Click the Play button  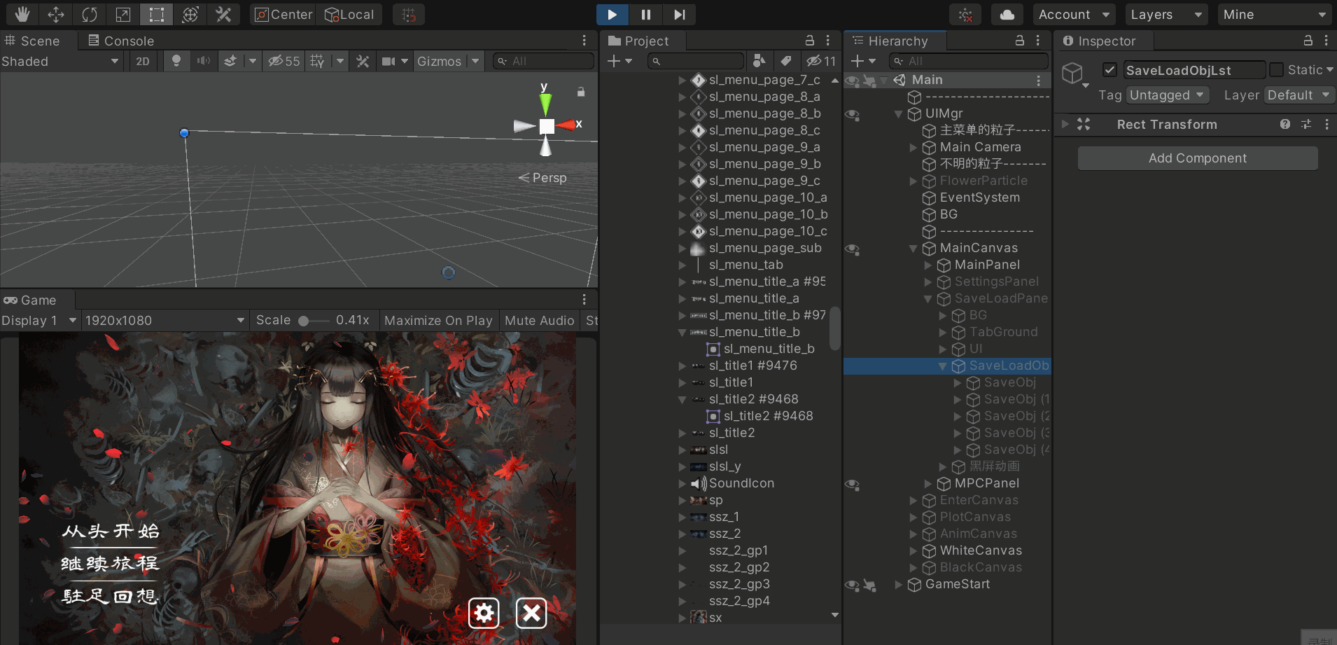(x=612, y=14)
